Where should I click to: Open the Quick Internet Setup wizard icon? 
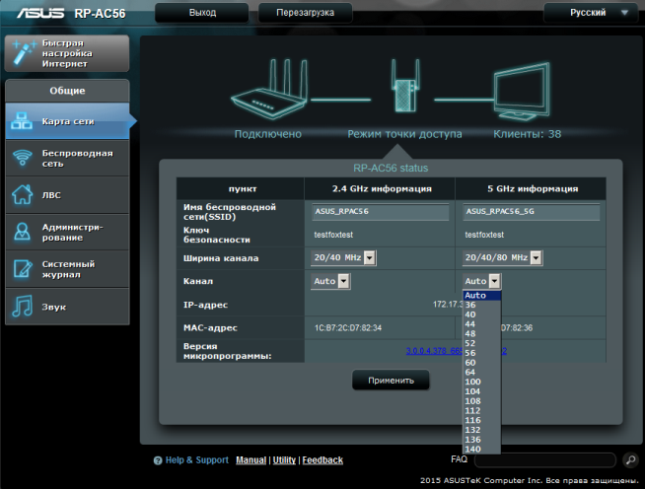pyautogui.click(x=24, y=52)
